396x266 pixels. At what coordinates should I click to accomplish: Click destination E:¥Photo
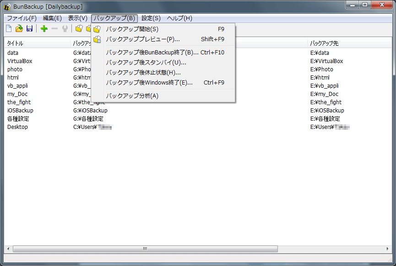(x=322, y=69)
